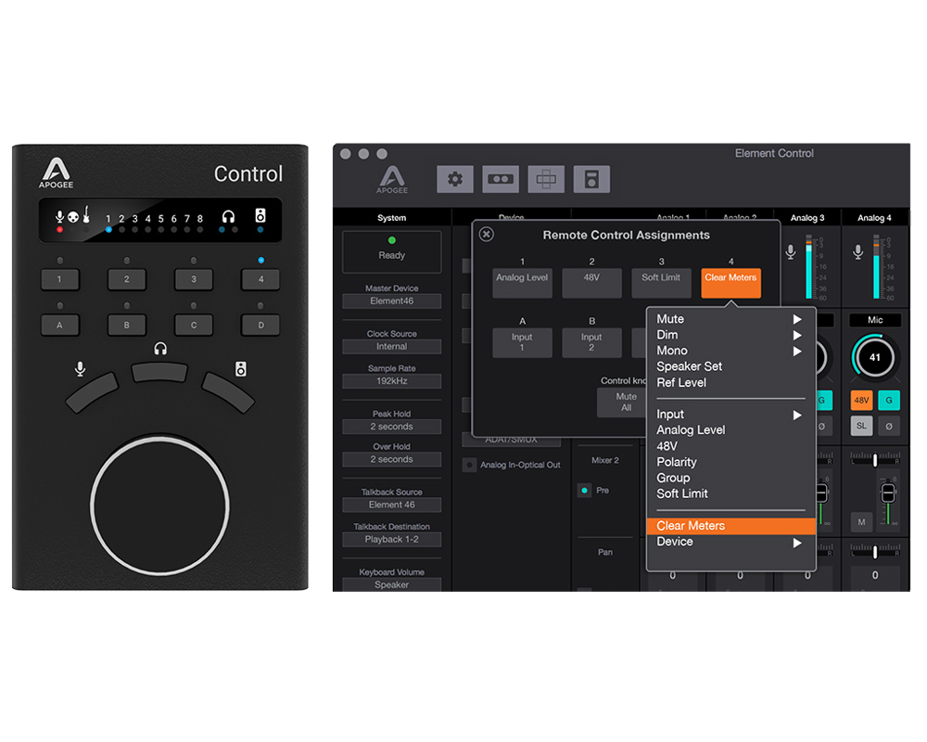Click the headphone icon above the remote's center arc button
927x742 pixels.
tap(160, 349)
